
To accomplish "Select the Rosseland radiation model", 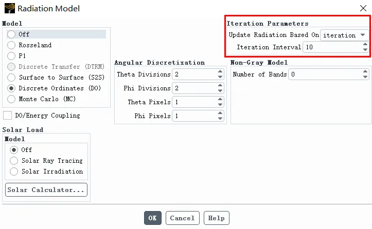I will [11, 45].
